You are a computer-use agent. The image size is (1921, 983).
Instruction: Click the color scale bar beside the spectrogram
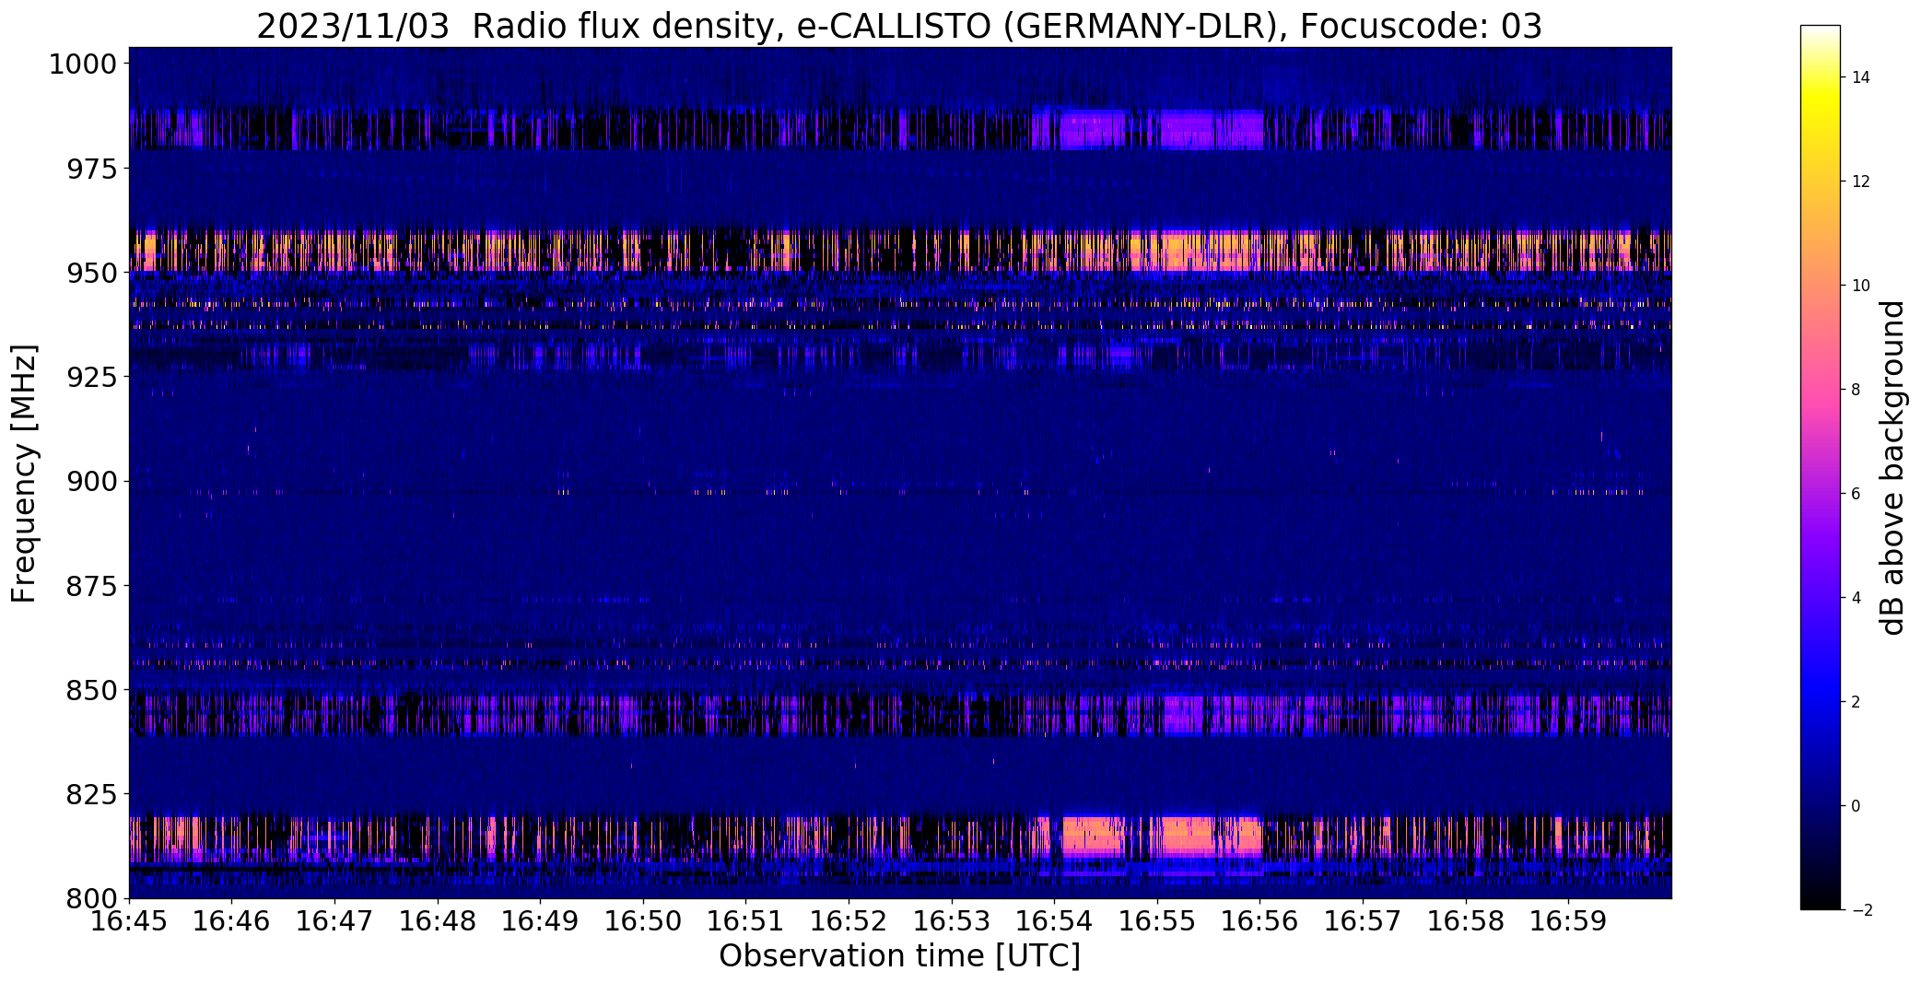coord(1821,468)
